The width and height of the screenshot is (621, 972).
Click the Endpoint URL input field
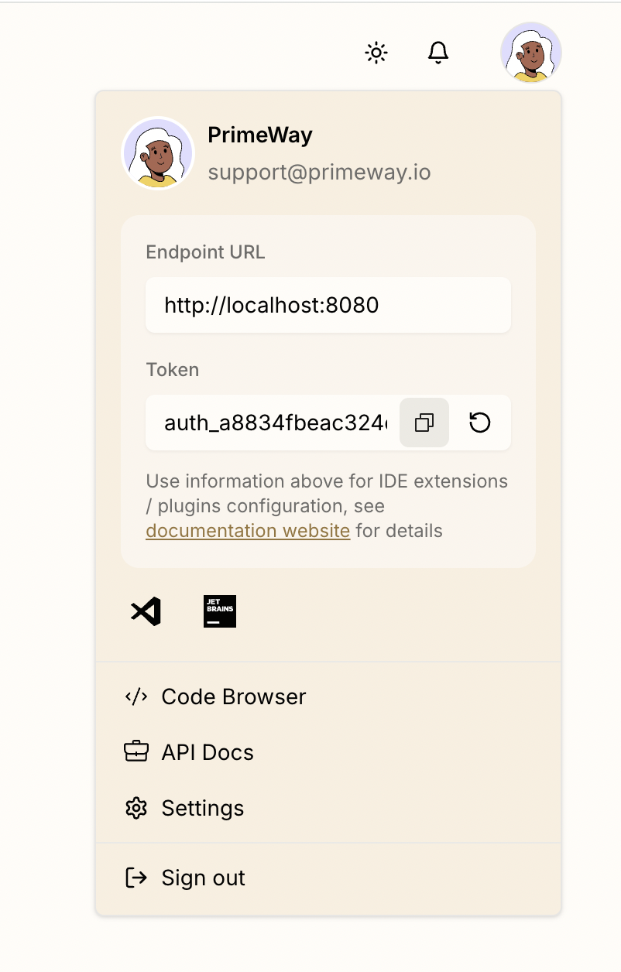point(328,305)
